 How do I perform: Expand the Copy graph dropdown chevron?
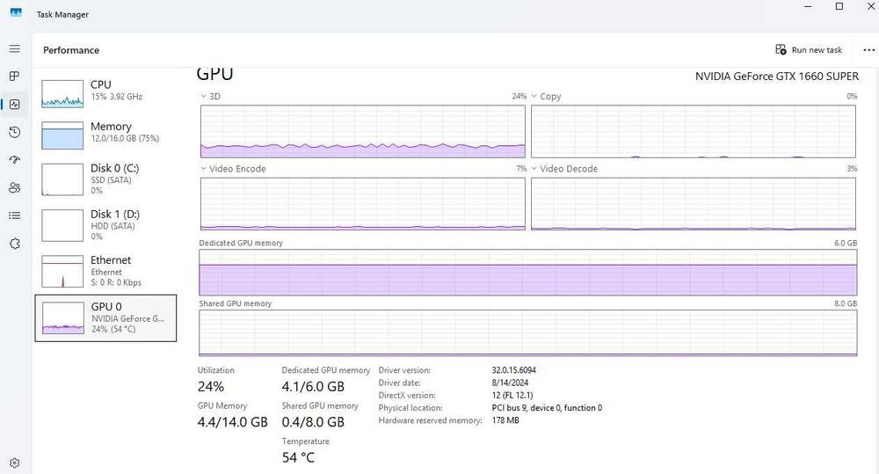pyautogui.click(x=534, y=97)
